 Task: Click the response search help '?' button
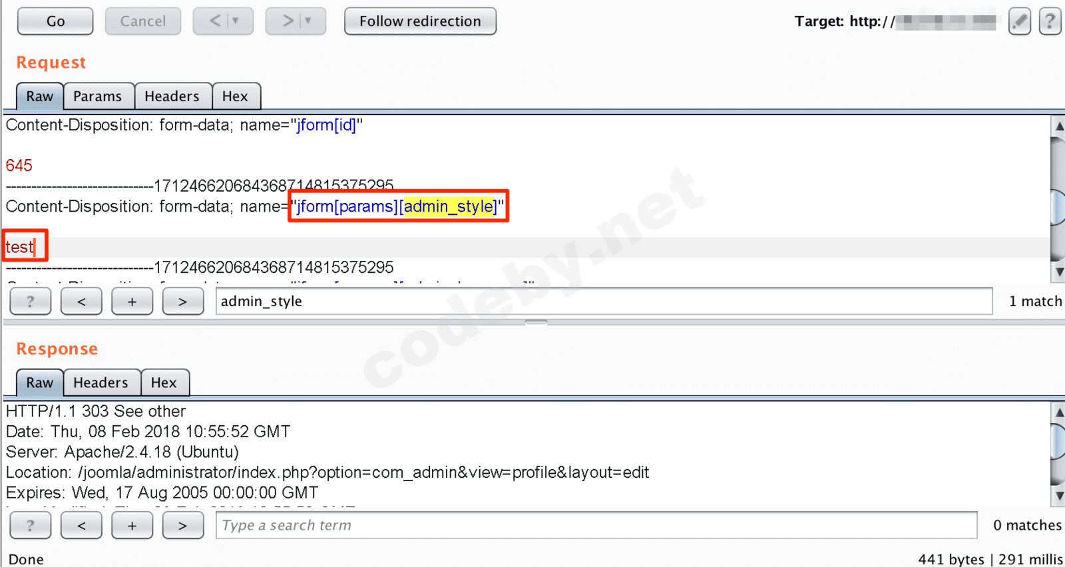31,526
